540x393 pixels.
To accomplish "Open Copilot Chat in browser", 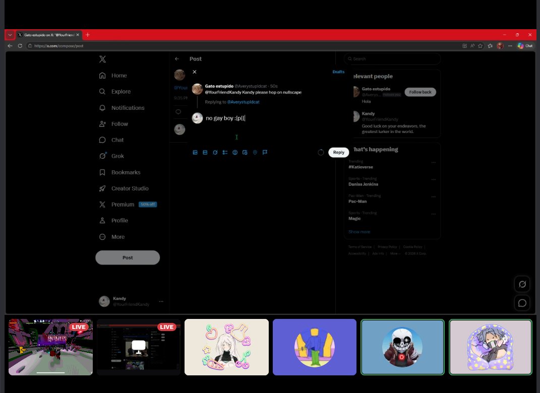I will tap(525, 46).
